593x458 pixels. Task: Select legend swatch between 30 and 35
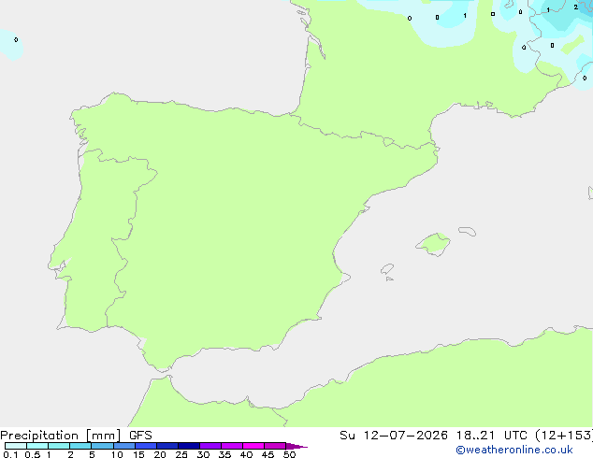tap(210, 446)
